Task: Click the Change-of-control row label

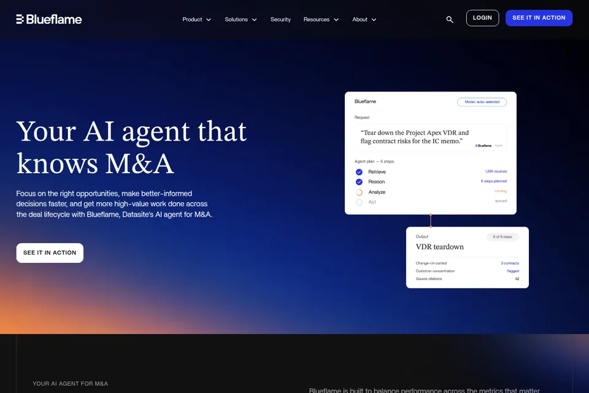Action: [431, 263]
